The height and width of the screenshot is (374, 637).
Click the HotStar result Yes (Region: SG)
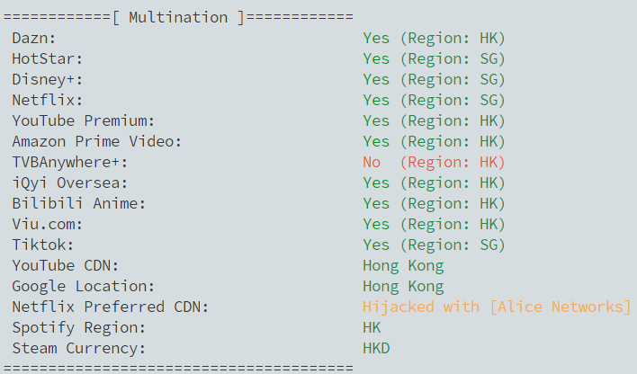434,58
